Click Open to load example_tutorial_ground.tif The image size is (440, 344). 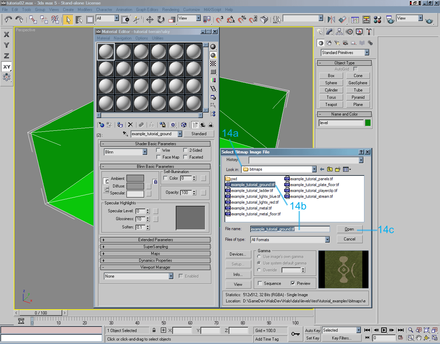350,229
